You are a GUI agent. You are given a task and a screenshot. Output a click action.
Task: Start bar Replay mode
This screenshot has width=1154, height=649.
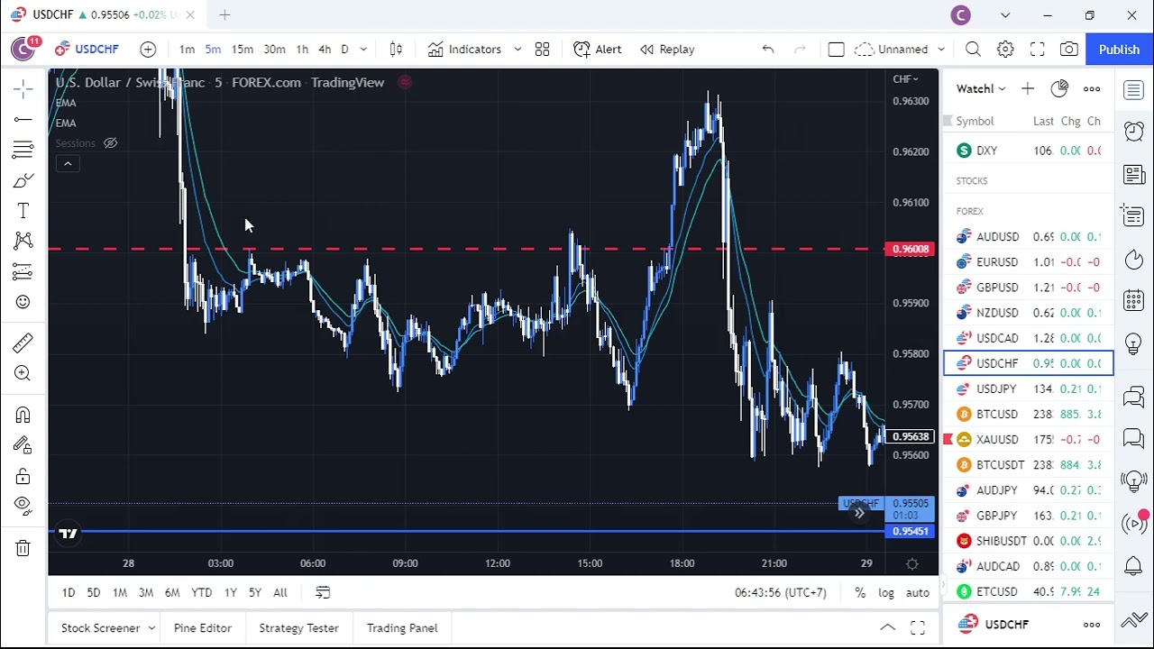[x=667, y=50]
